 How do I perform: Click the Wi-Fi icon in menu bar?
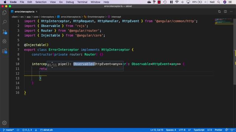177,2
